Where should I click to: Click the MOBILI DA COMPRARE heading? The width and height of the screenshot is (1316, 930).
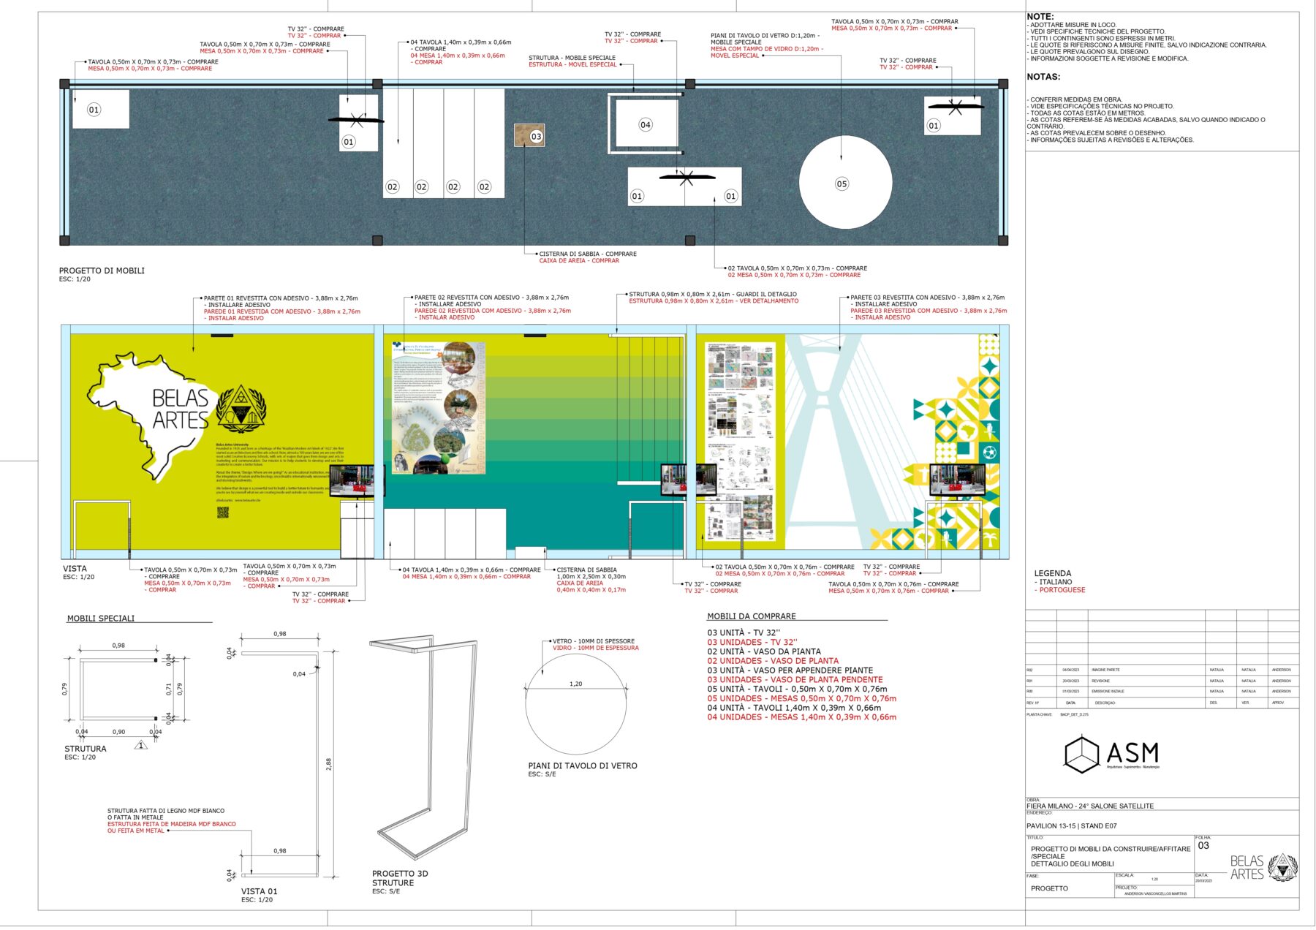[752, 616]
